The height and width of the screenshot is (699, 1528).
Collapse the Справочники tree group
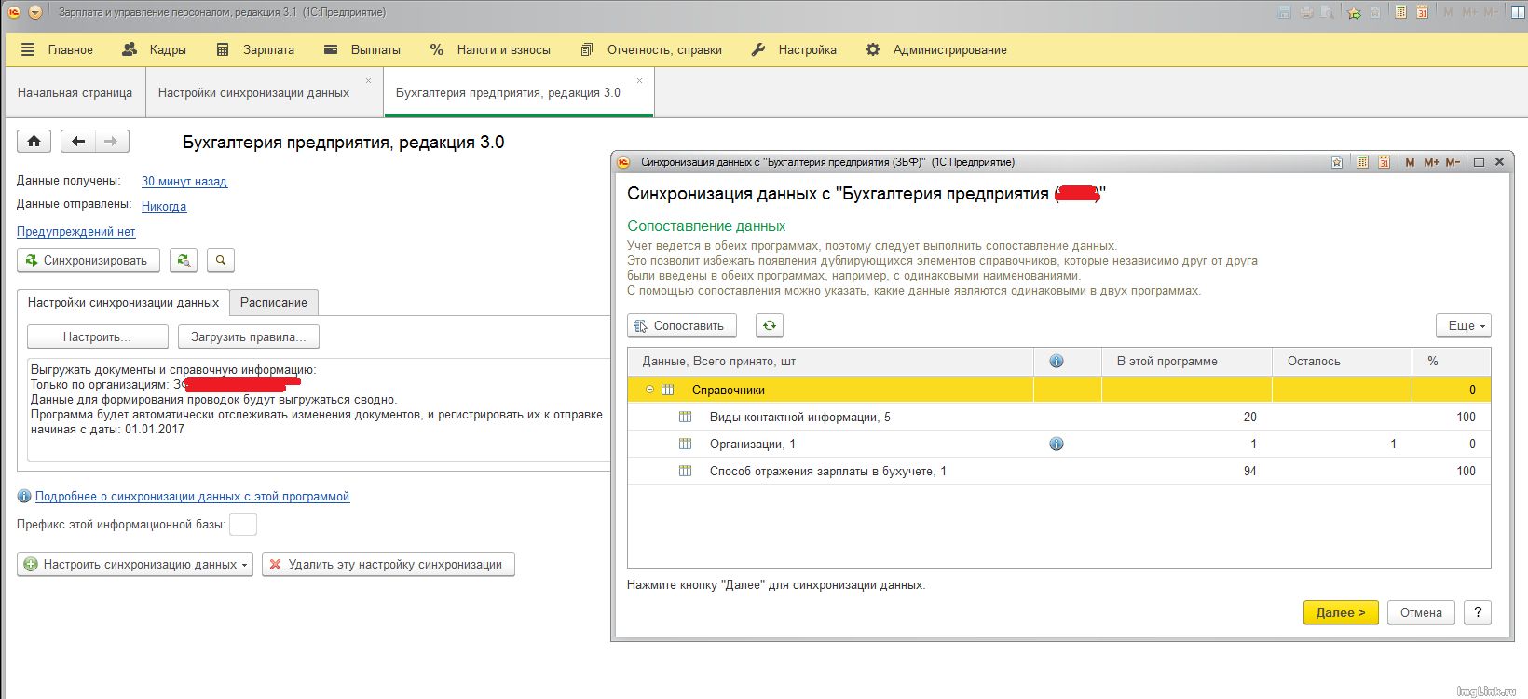click(650, 390)
